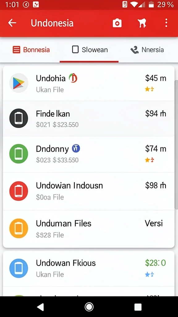The height and width of the screenshot is (317, 178).
Task: Tap the Android home navigation button
Action: 89,307
